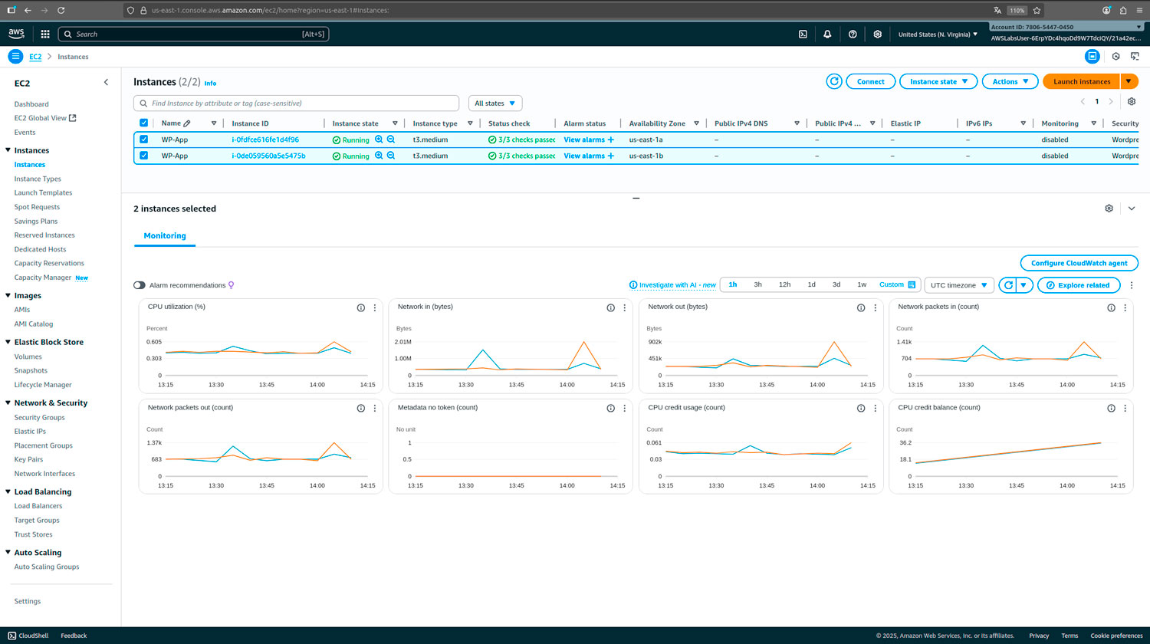Open table preferences gear icon
Image resolution: width=1150 pixels, height=644 pixels.
pyautogui.click(x=1131, y=102)
